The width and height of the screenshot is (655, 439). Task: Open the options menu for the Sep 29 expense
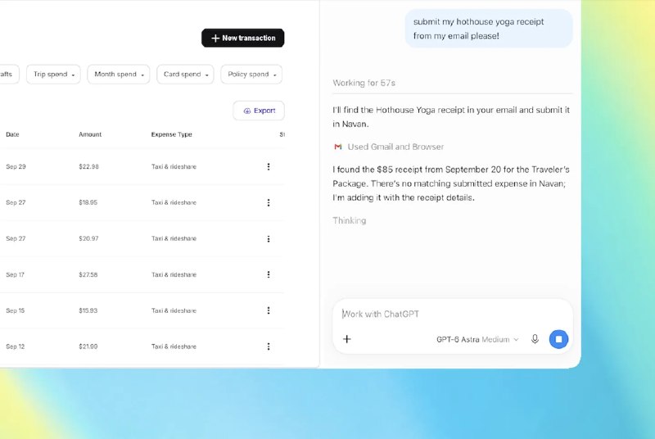tap(269, 166)
